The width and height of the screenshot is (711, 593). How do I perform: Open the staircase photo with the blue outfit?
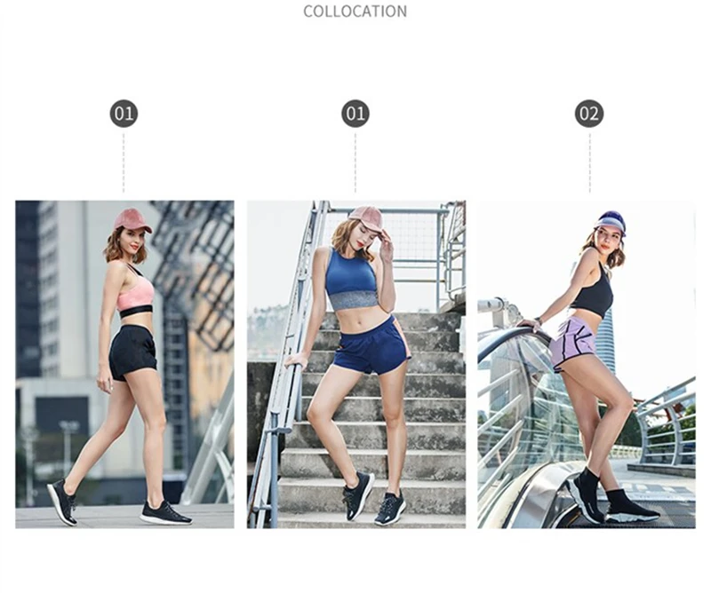[356, 364]
